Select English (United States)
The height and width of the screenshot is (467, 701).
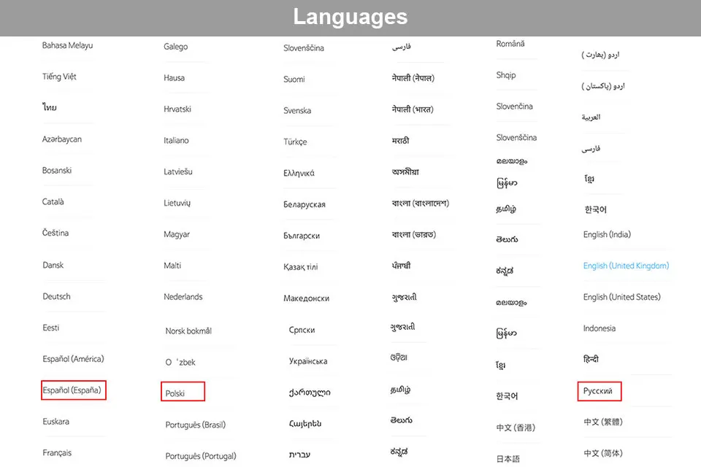click(621, 297)
